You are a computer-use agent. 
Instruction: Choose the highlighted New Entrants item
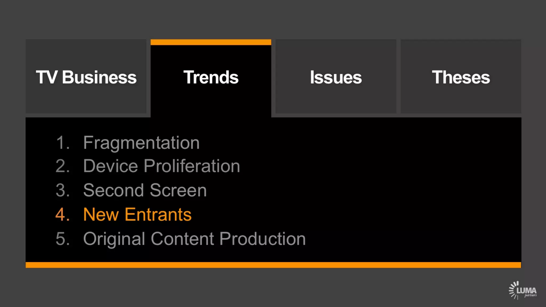coord(123,215)
